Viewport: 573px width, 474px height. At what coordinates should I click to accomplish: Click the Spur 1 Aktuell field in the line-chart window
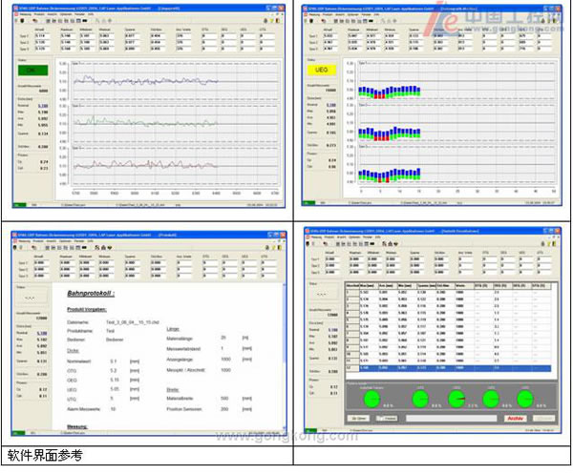click(x=42, y=35)
